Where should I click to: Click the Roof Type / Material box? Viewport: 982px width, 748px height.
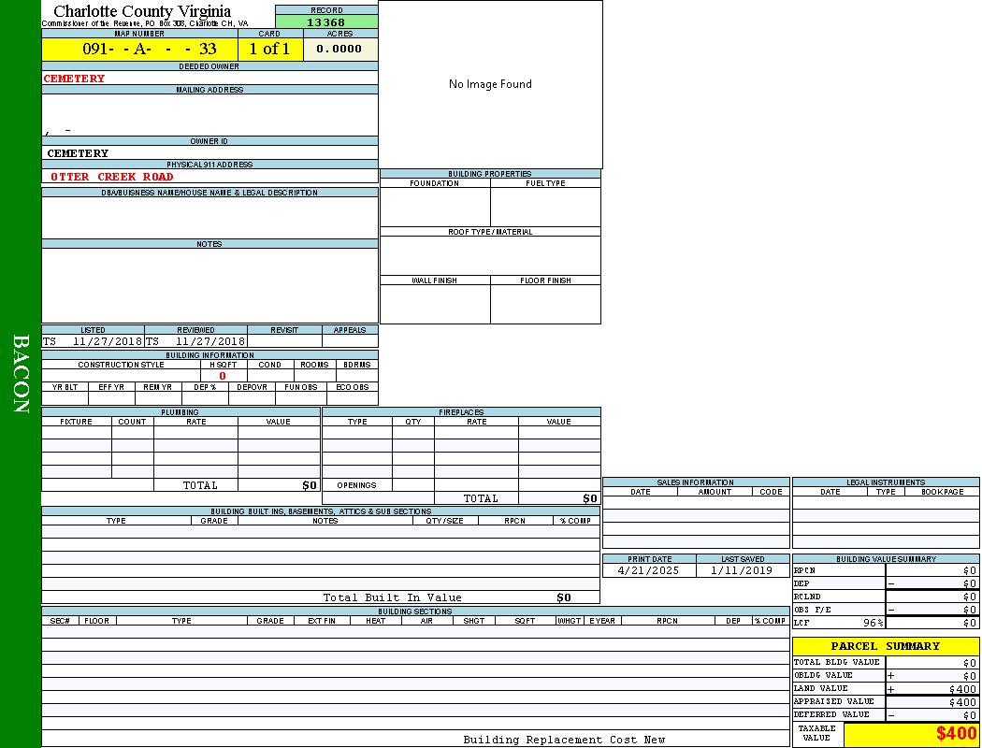490,255
